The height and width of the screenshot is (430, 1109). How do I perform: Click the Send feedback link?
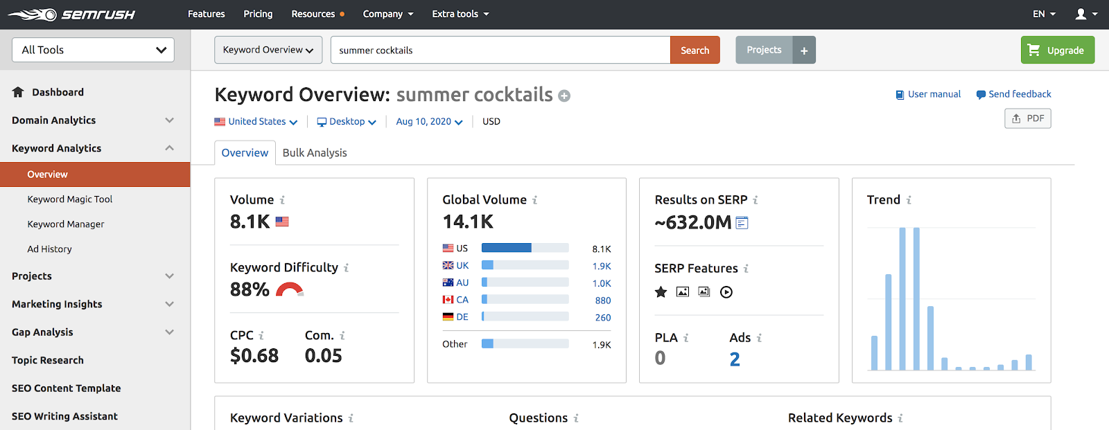click(1013, 94)
